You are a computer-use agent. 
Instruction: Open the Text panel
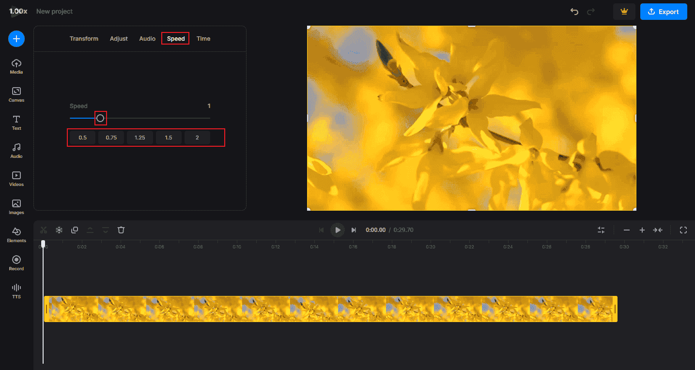16,123
